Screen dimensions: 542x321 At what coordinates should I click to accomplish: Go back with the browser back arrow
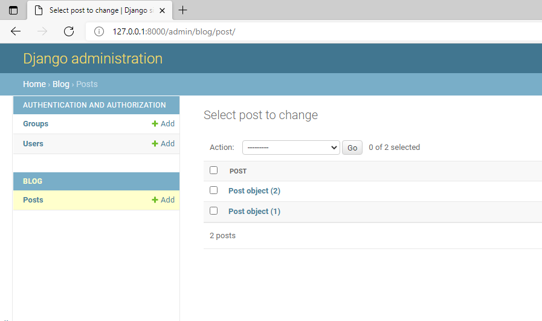coord(16,31)
